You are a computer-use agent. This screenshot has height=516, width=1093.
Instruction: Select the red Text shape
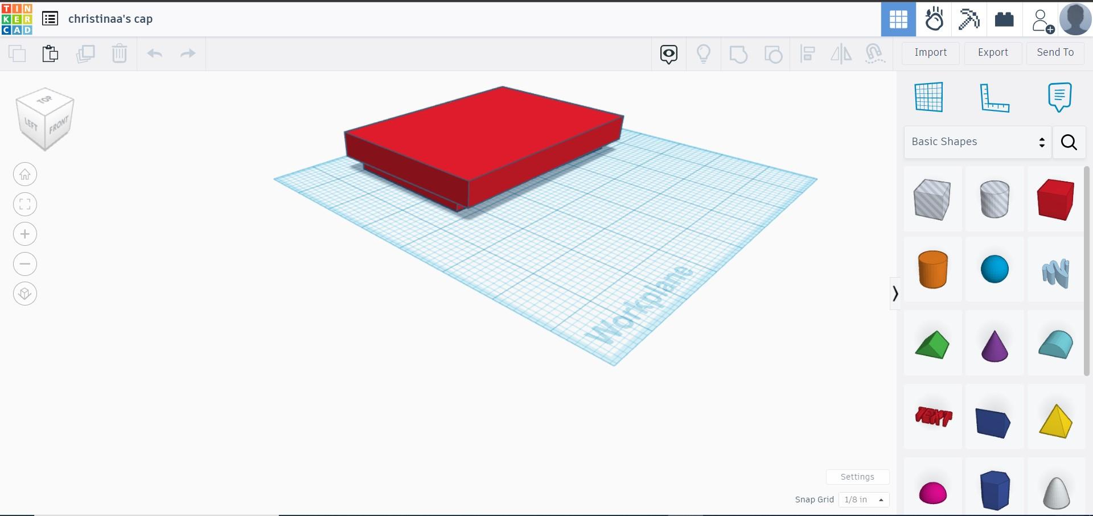(x=932, y=416)
